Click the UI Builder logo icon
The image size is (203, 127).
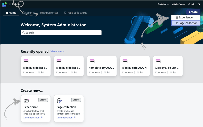tap(4, 4)
